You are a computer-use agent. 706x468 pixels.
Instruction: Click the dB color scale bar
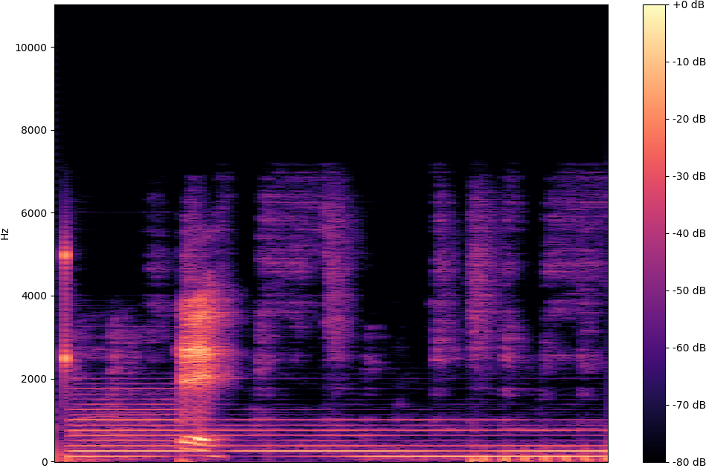654,233
